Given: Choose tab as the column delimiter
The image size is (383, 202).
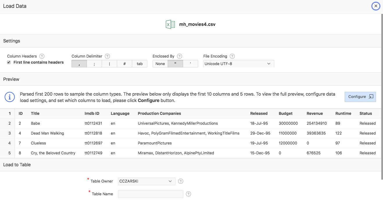Looking at the screenshot, I should pos(139,64).
